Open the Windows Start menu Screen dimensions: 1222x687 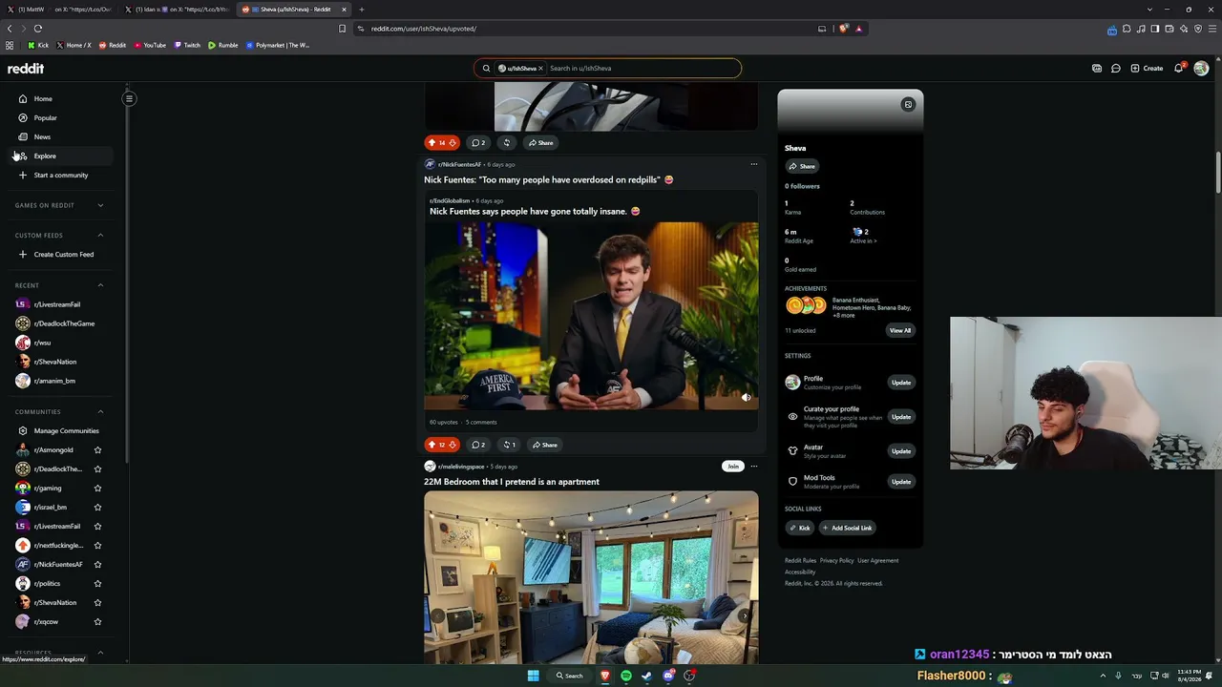534,676
